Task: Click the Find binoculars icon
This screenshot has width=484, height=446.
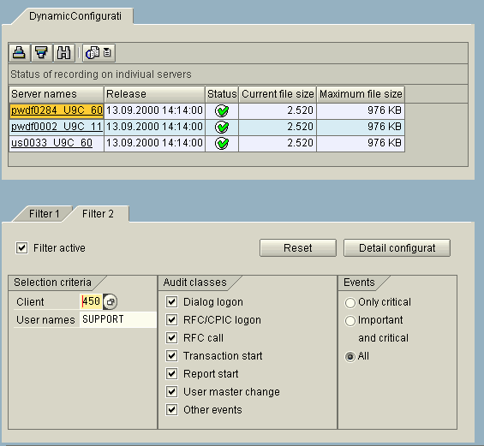Action: coord(64,52)
